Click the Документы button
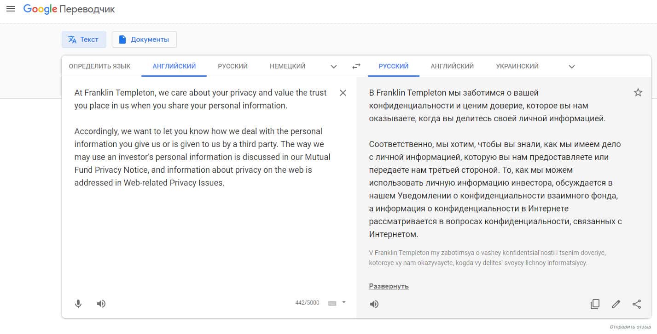 144,40
